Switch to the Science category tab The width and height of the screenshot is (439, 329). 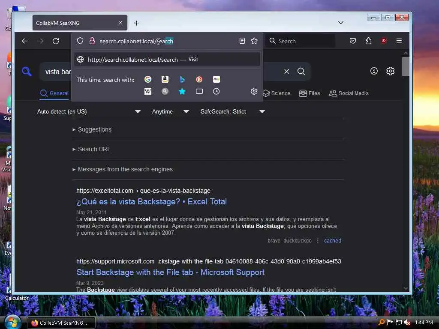click(277, 93)
